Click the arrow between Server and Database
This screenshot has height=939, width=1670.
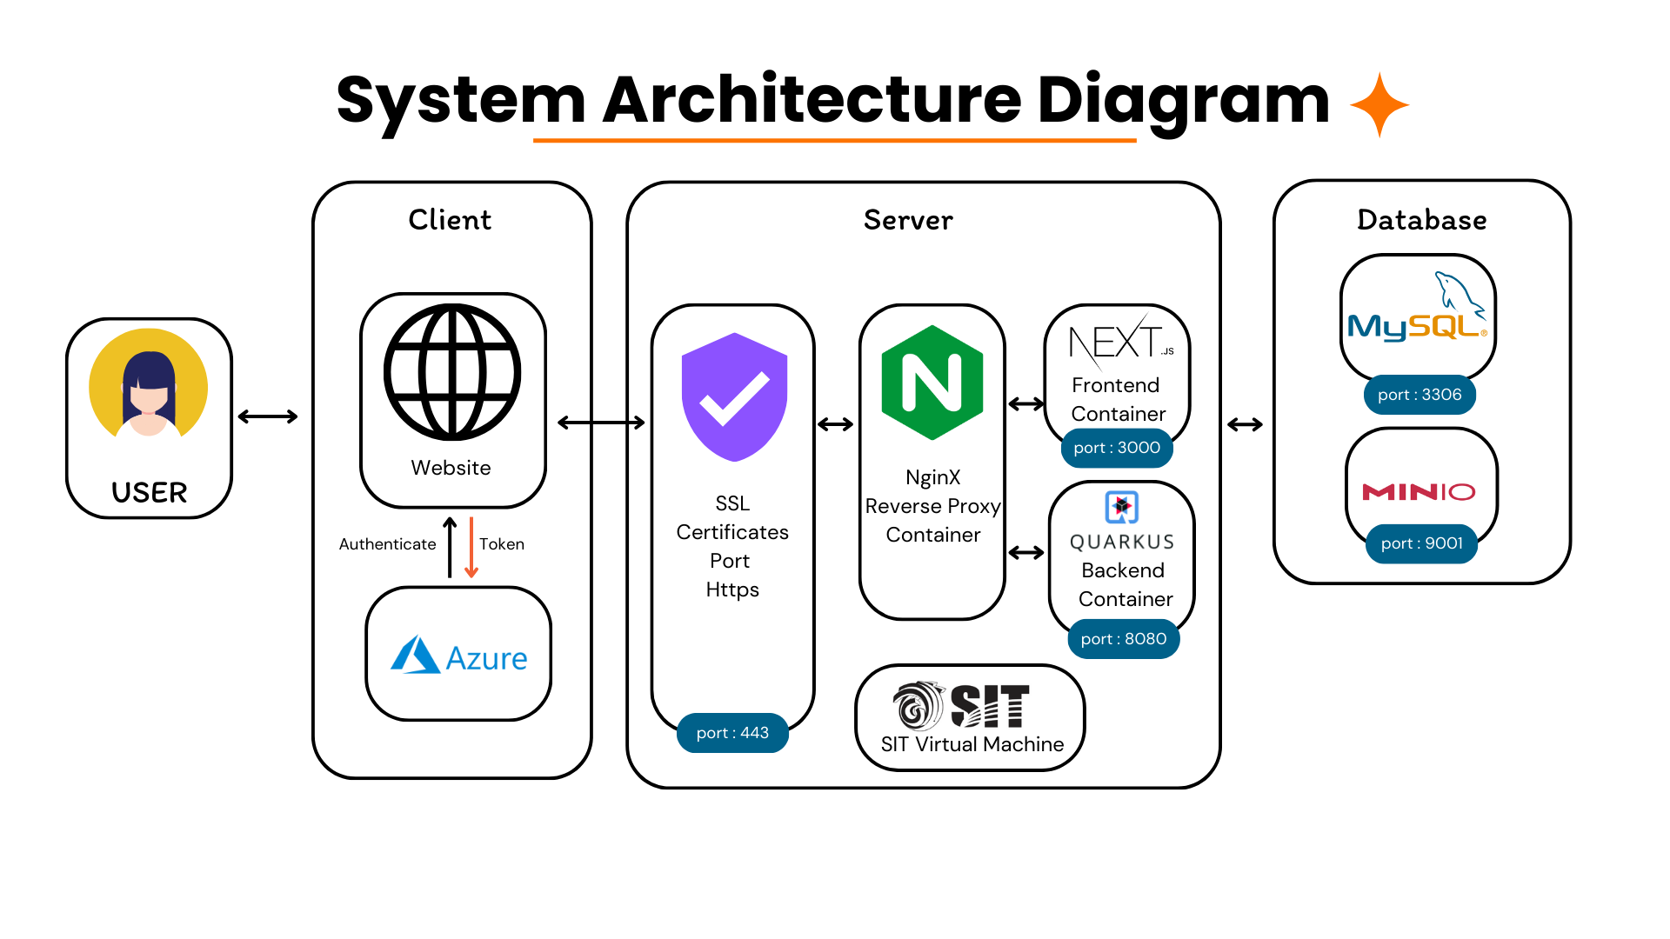(x=1245, y=424)
